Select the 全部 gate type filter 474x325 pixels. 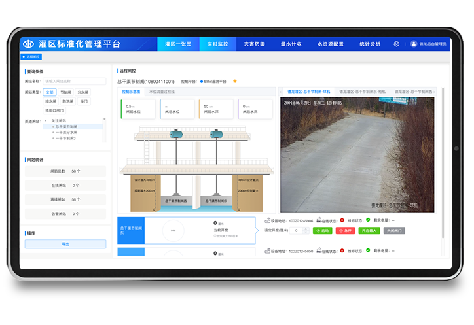tap(50, 92)
